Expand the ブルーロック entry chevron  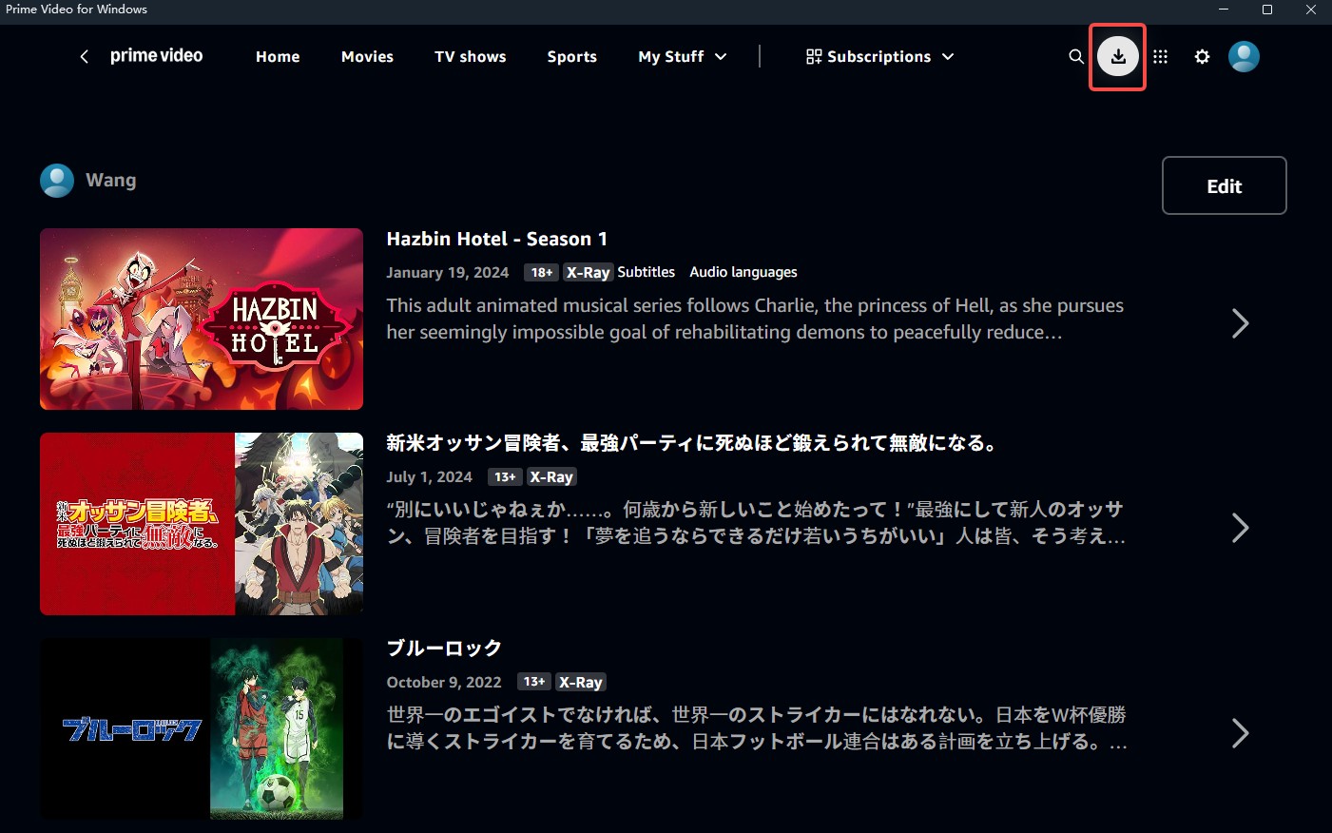[1240, 732]
